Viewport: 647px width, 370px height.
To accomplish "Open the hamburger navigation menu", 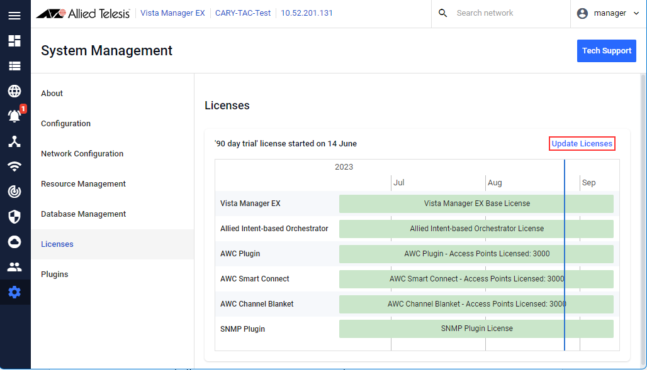I will tap(14, 15).
